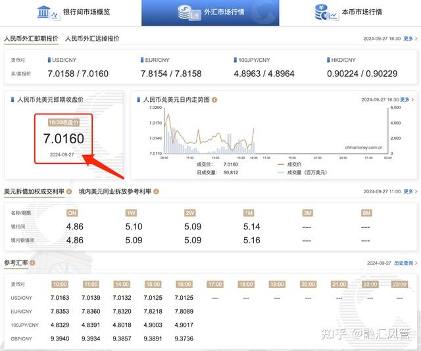The image size is (421, 351).
Task: Click 100JPY/CNY 15:00 rate 4.9003
Action: pos(153,325)
